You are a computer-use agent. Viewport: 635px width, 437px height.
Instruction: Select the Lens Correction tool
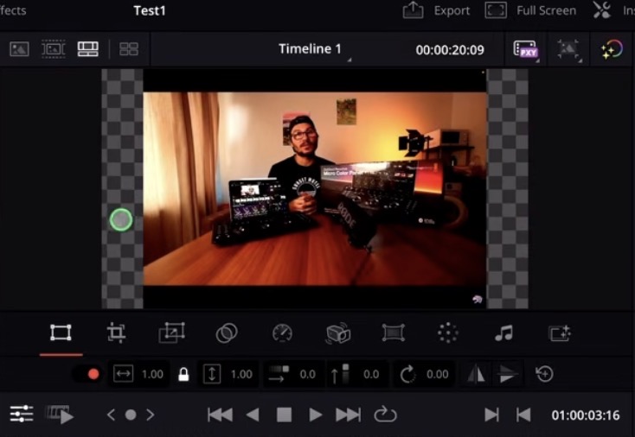394,333
